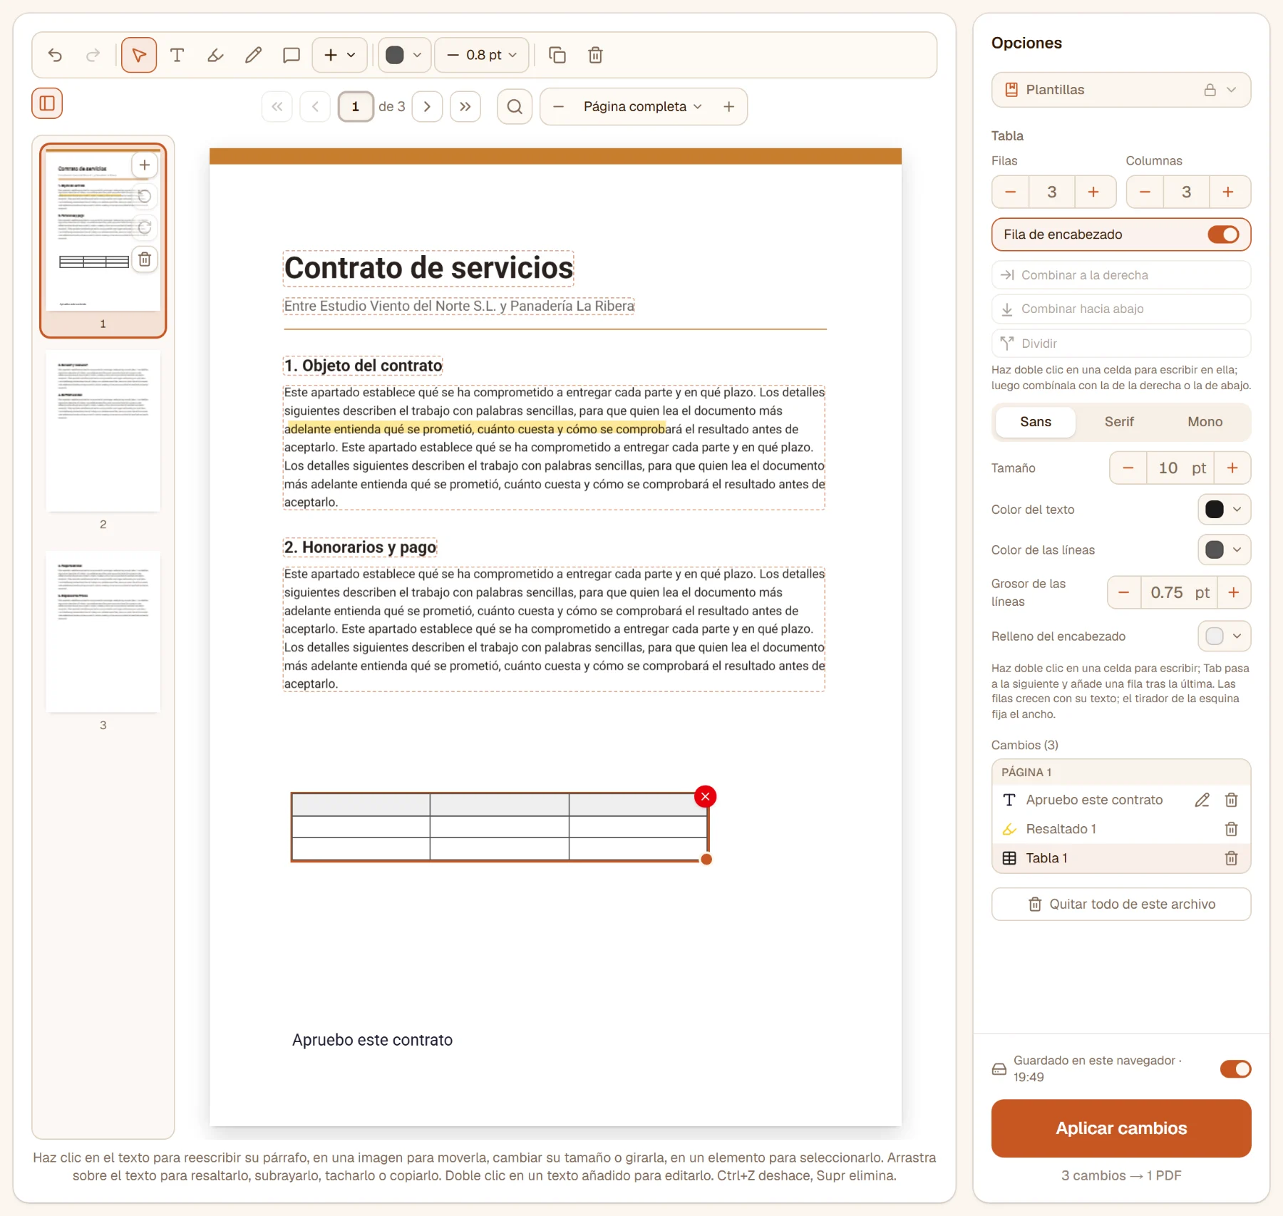Click the duplicate element icon
The image size is (1283, 1216).
557,55
